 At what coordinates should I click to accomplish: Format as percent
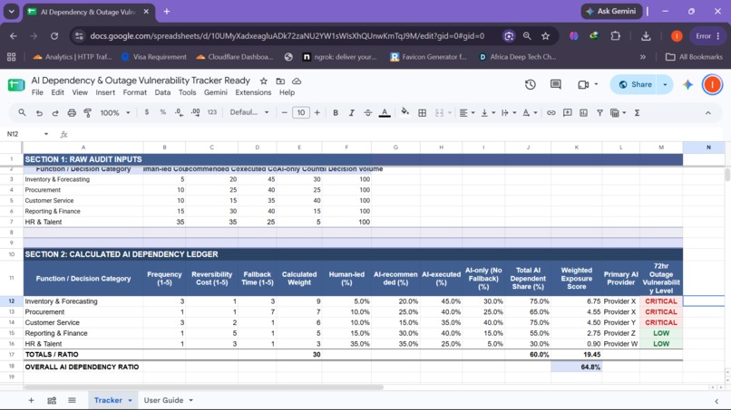coord(162,112)
